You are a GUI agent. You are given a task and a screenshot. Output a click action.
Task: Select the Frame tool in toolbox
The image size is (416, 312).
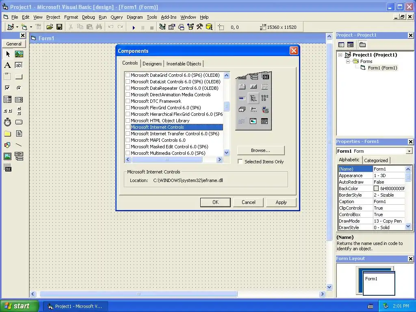coord(8,76)
